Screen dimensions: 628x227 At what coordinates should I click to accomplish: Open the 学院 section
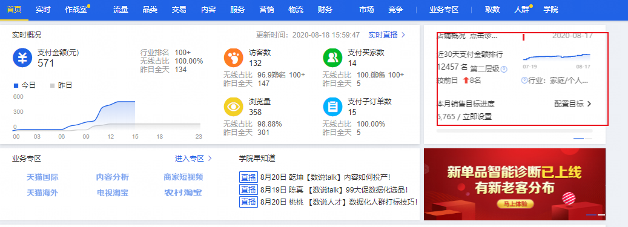[550, 10]
